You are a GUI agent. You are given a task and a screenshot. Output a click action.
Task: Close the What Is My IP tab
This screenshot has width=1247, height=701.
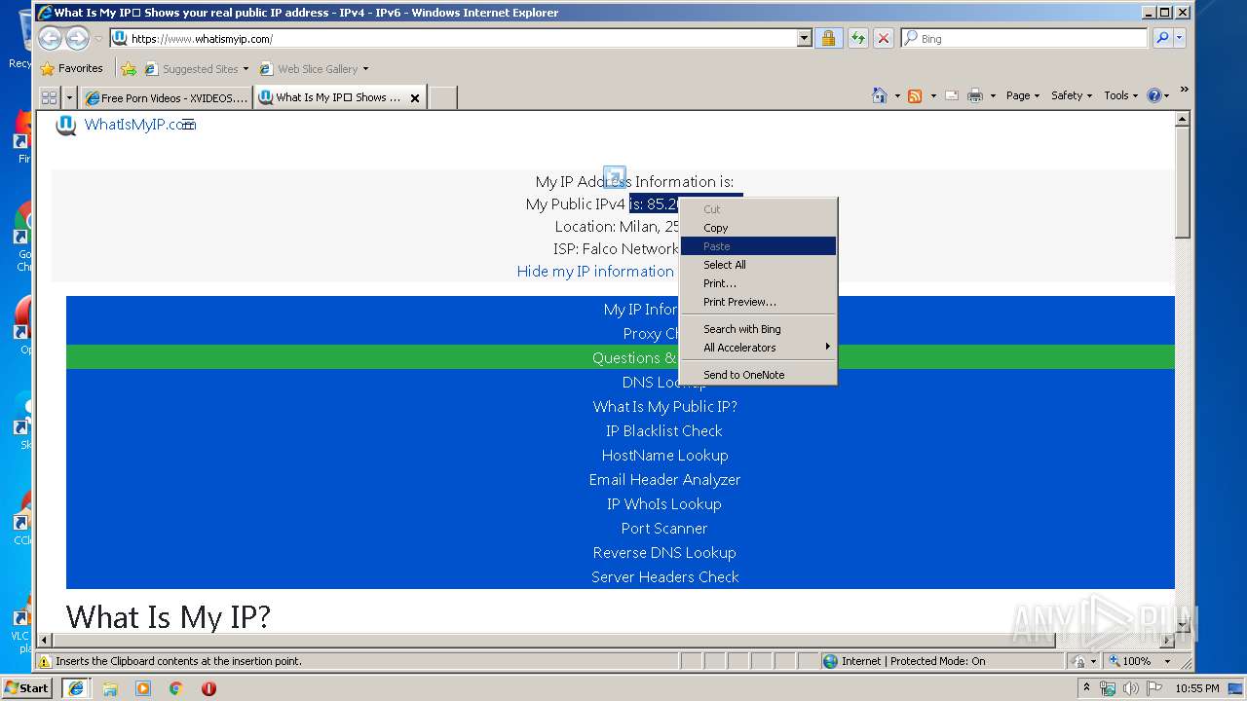click(x=415, y=98)
